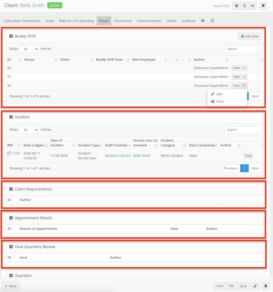Click the envelope email icon in the header
This screenshot has height=292, width=273.
coord(253,6)
